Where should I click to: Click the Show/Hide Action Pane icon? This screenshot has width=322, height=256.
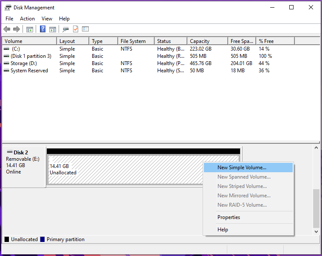coord(53,29)
